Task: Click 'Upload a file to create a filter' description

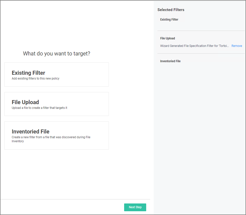Action: [x=39, y=108]
